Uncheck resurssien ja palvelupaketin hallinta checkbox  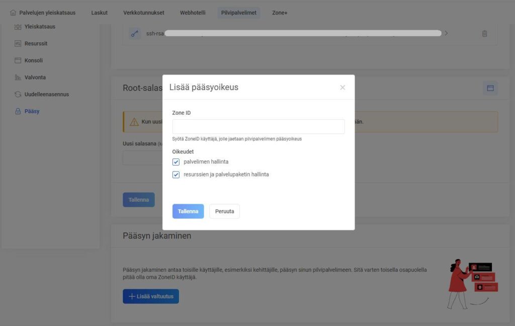176,175
